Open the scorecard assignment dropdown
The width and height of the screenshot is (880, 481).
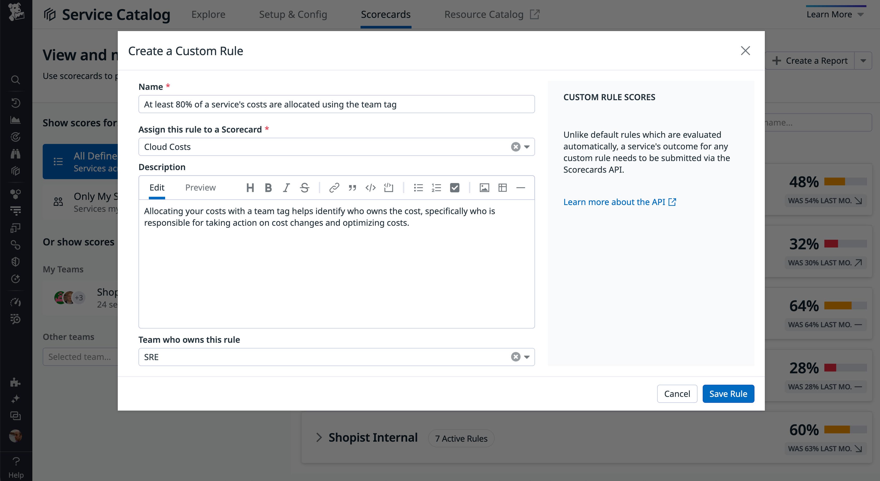pyautogui.click(x=526, y=147)
